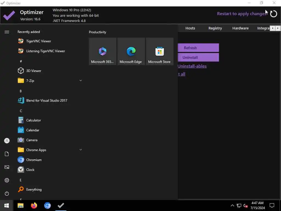Switch to the Integrator tab
This screenshot has height=211, width=281.
[263, 28]
